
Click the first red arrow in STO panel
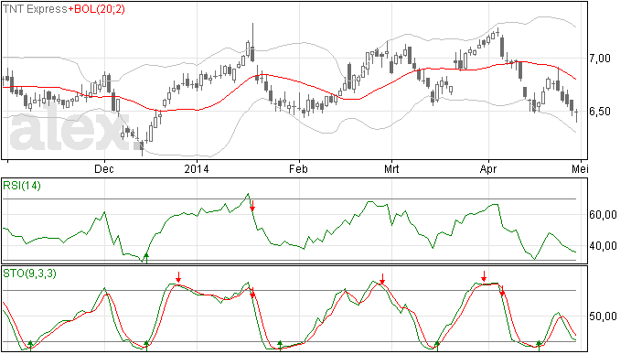tap(178, 277)
